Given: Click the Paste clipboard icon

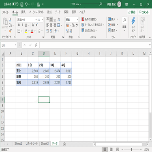Looking at the screenshot, I should 5,21.
